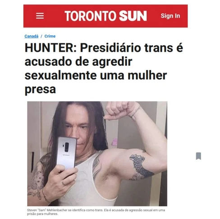The width and height of the screenshot is (220, 219).
Task: Enlarge the main article photo
Action: click(x=97, y=154)
